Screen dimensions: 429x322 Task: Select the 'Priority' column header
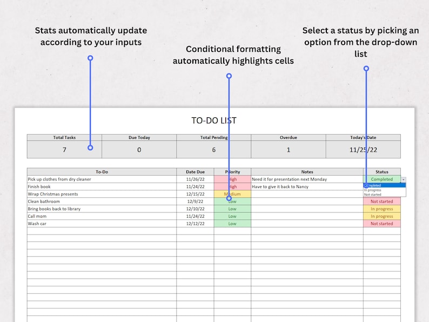[x=232, y=172]
